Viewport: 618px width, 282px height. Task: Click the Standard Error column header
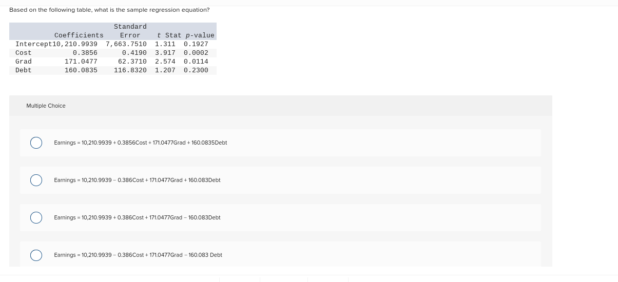coord(130,31)
